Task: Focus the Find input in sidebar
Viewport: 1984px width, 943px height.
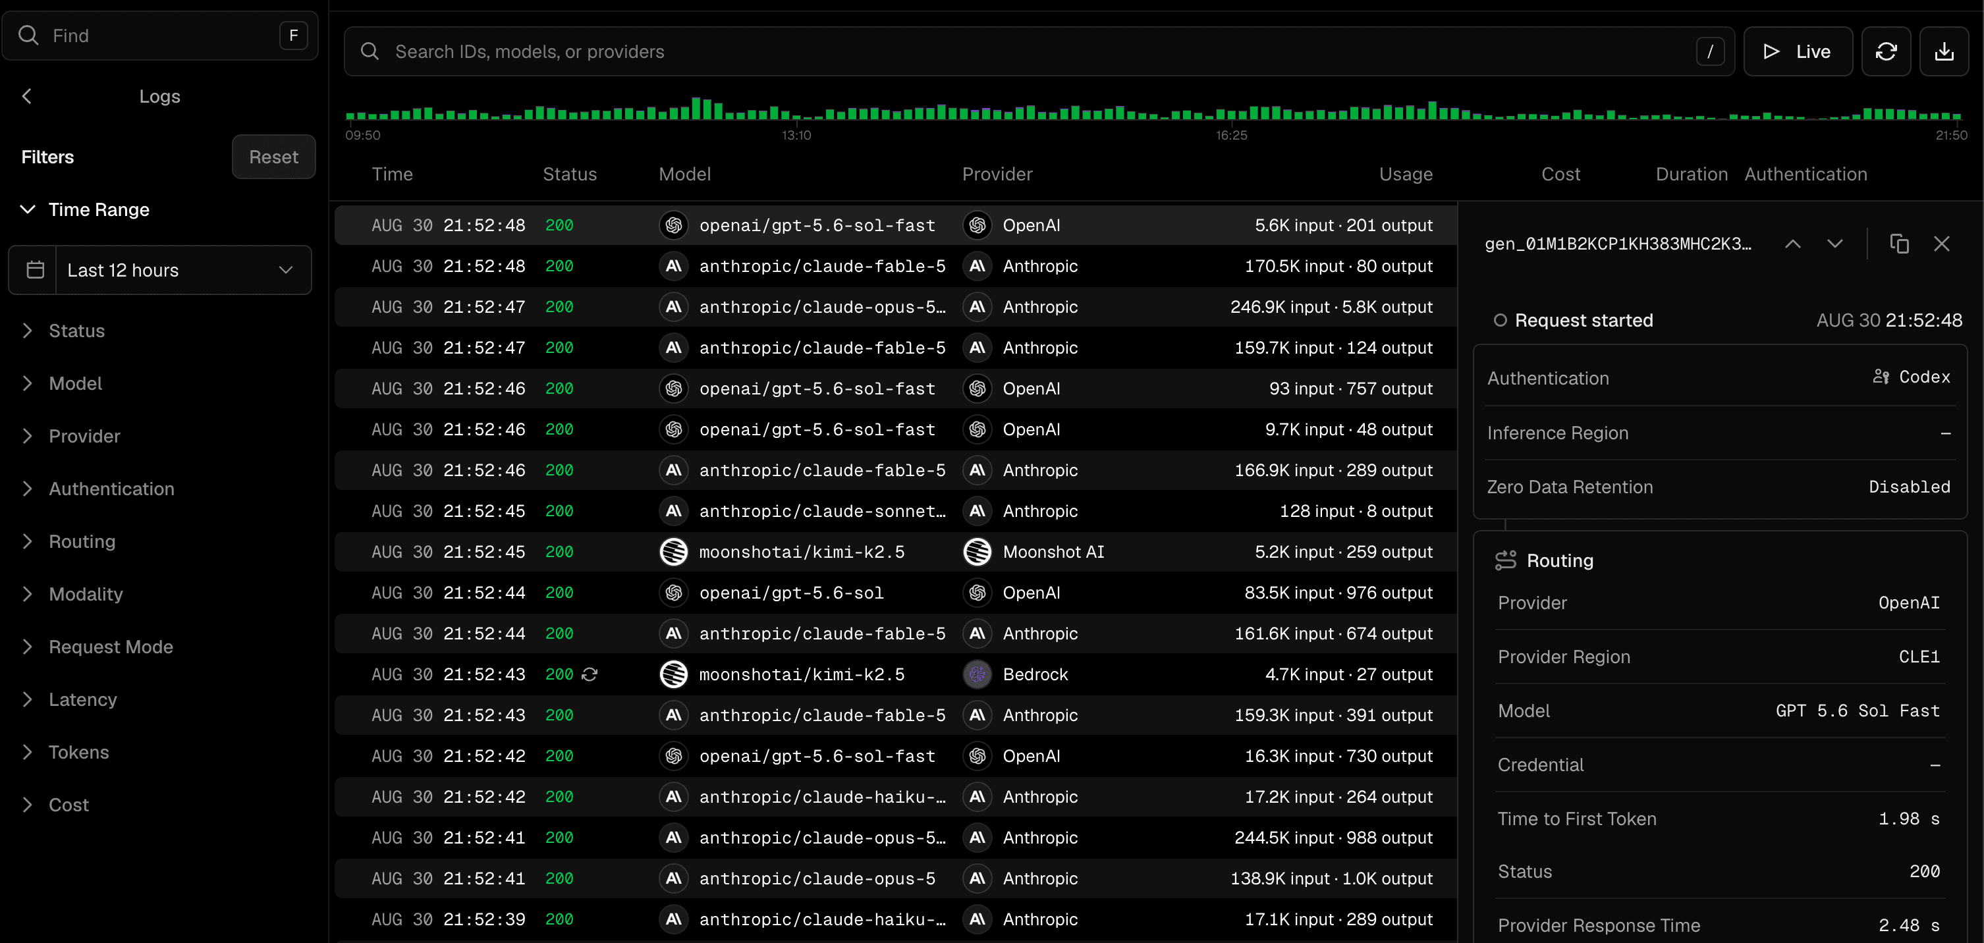Action: point(159,36)
